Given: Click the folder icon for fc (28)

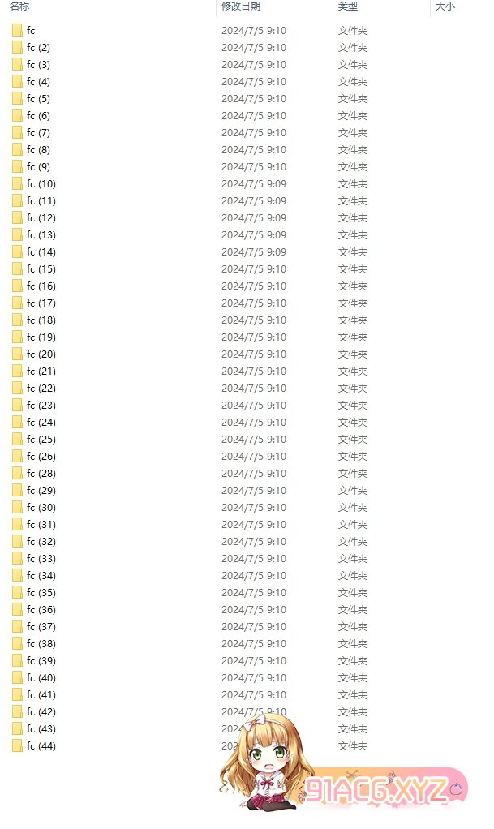Looking at the screenshot, I should [x=18, y=473].
